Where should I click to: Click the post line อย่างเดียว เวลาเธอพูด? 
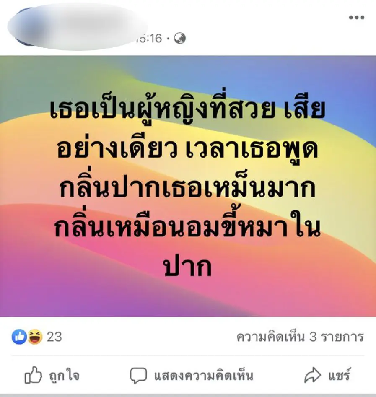(x=187, y=149)
